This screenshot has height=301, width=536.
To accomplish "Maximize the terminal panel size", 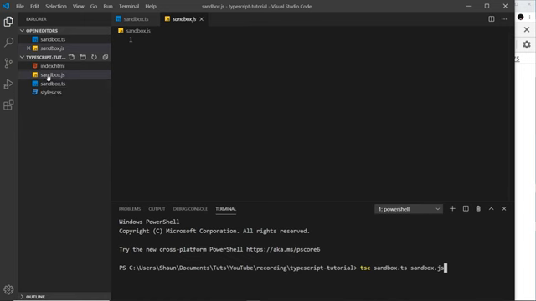I will (492, 208).
